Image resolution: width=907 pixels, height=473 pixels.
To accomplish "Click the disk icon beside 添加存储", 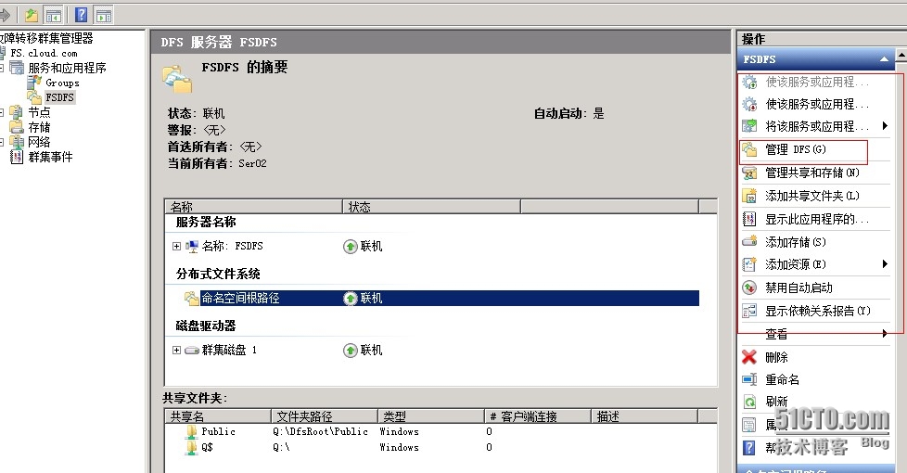I will pyautogui.click(x=749, y=241).
